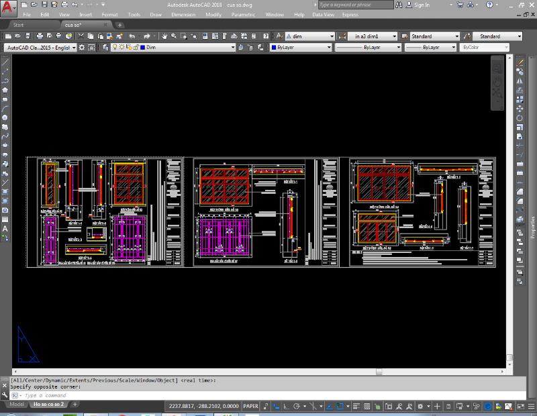Switch to the Start tab
Screen dimensions: 537x416
19,25
